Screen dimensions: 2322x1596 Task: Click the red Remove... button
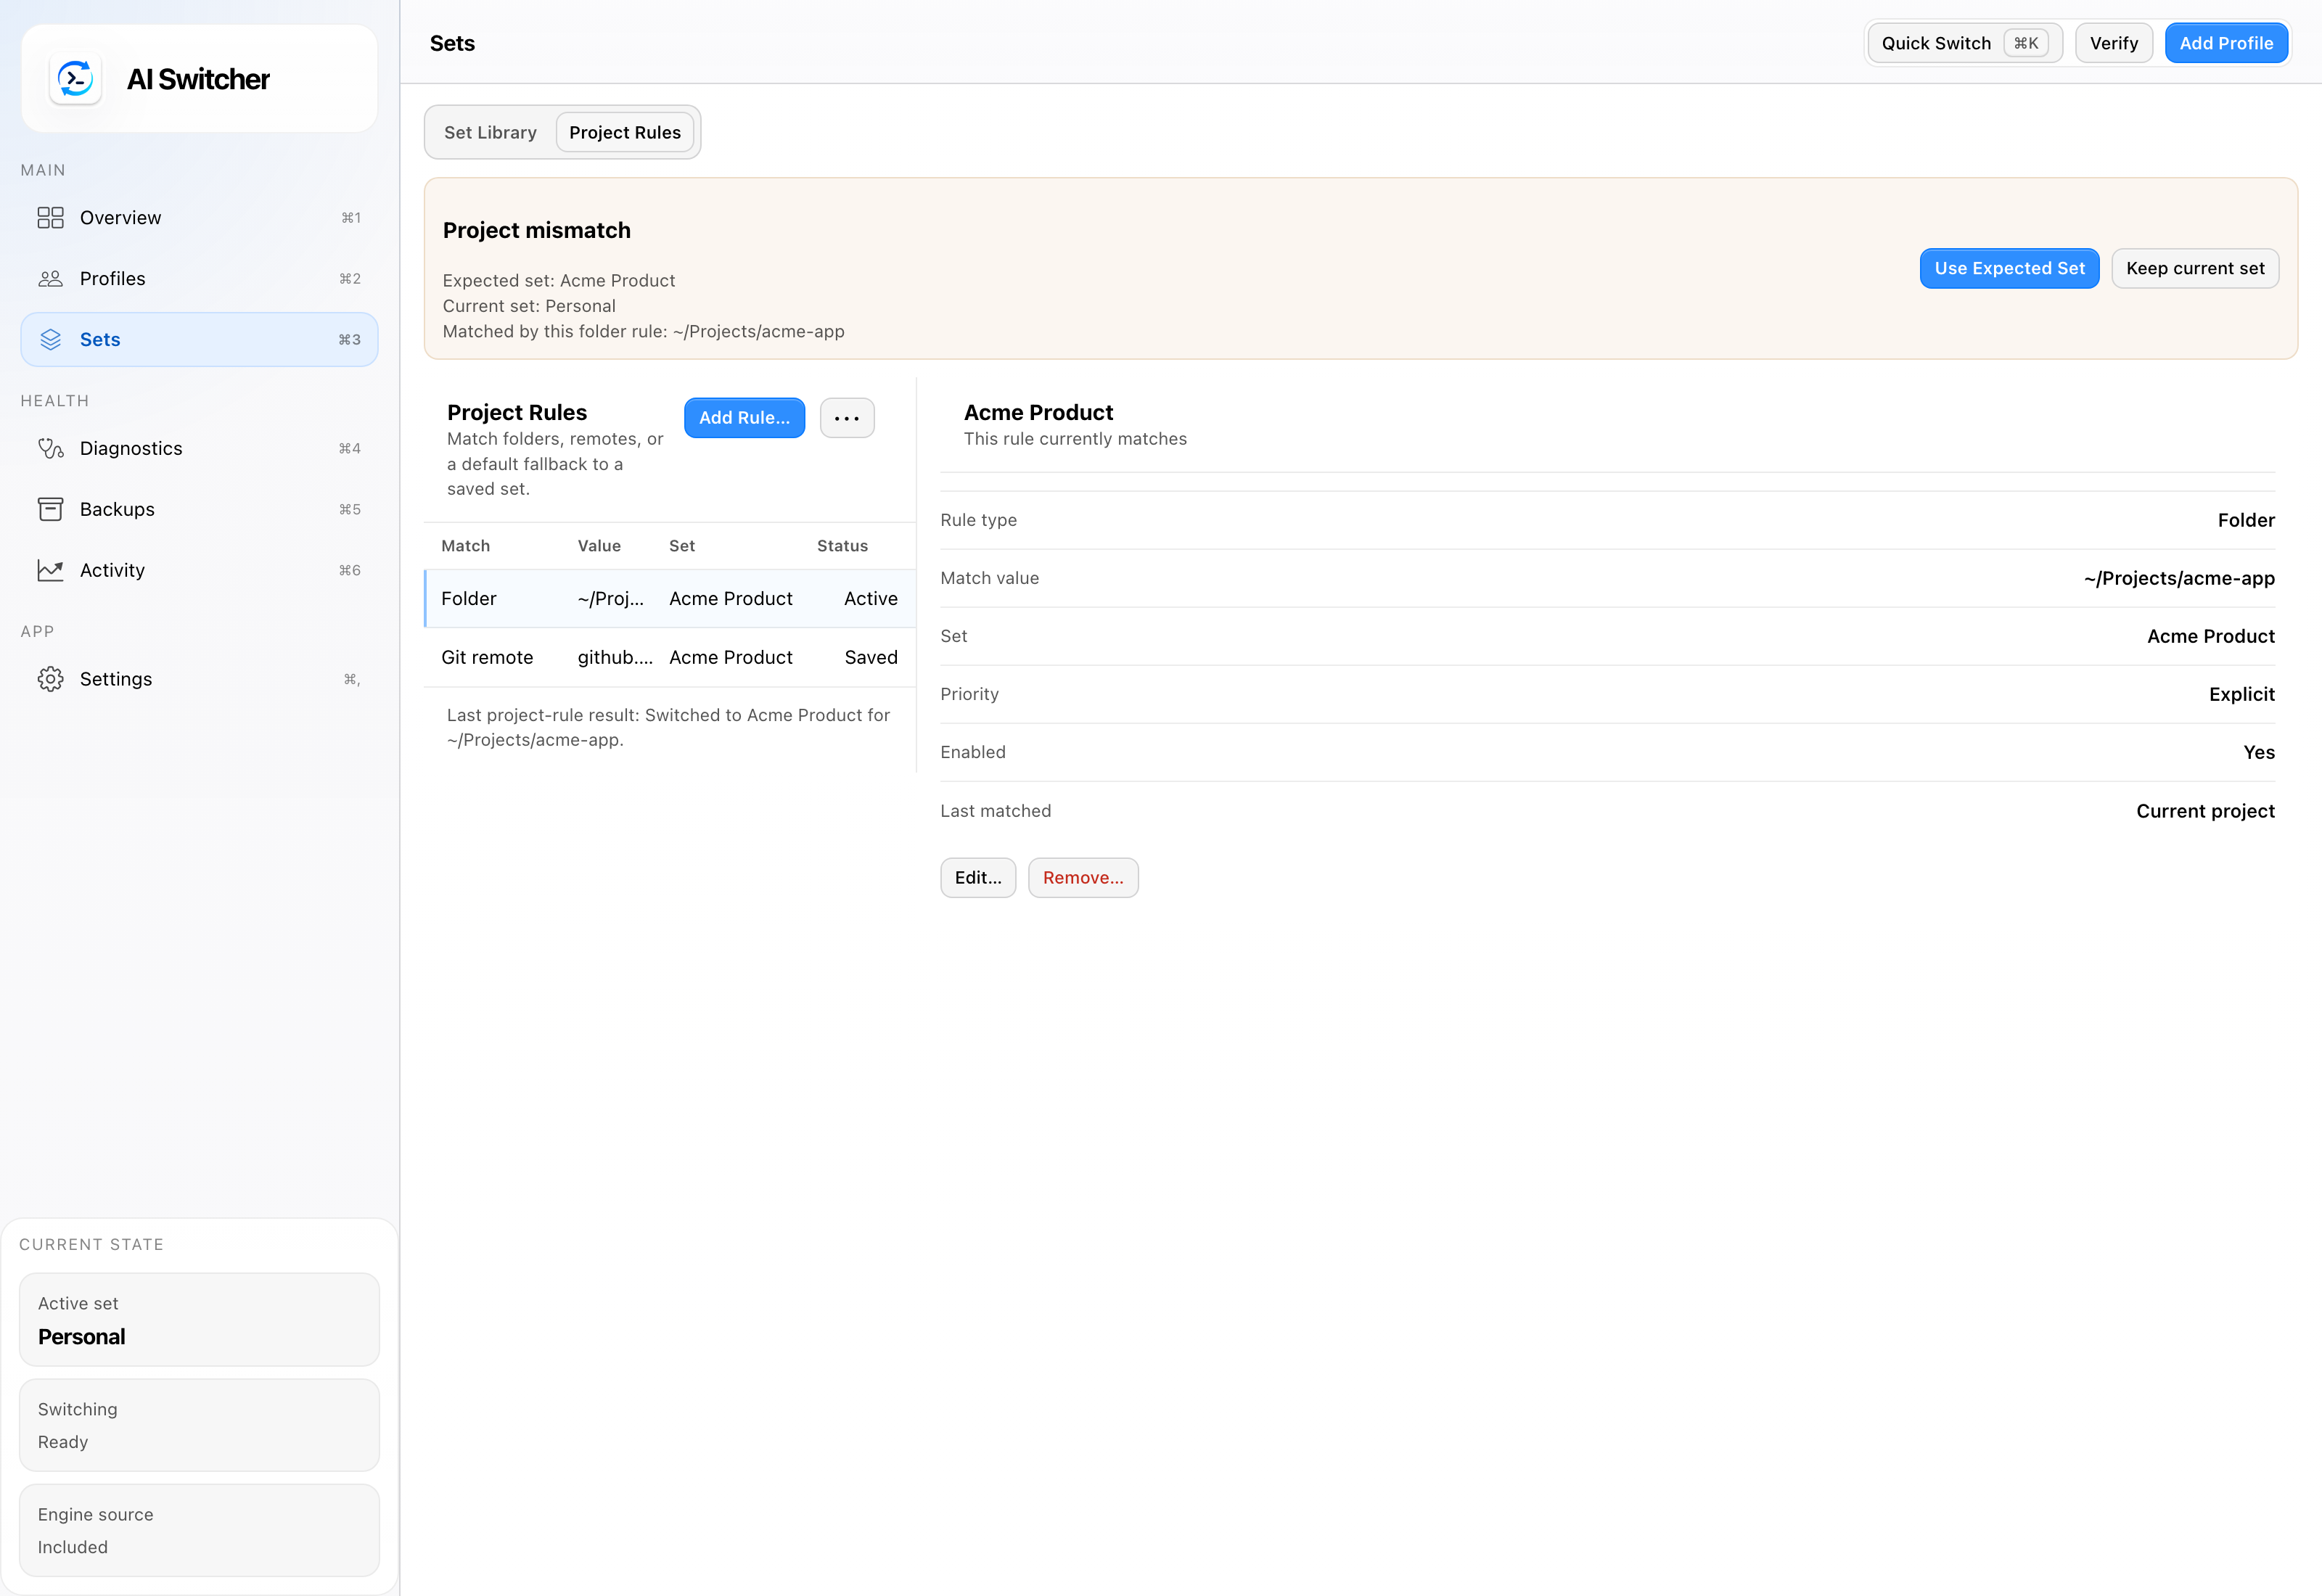coord(1083,878)
